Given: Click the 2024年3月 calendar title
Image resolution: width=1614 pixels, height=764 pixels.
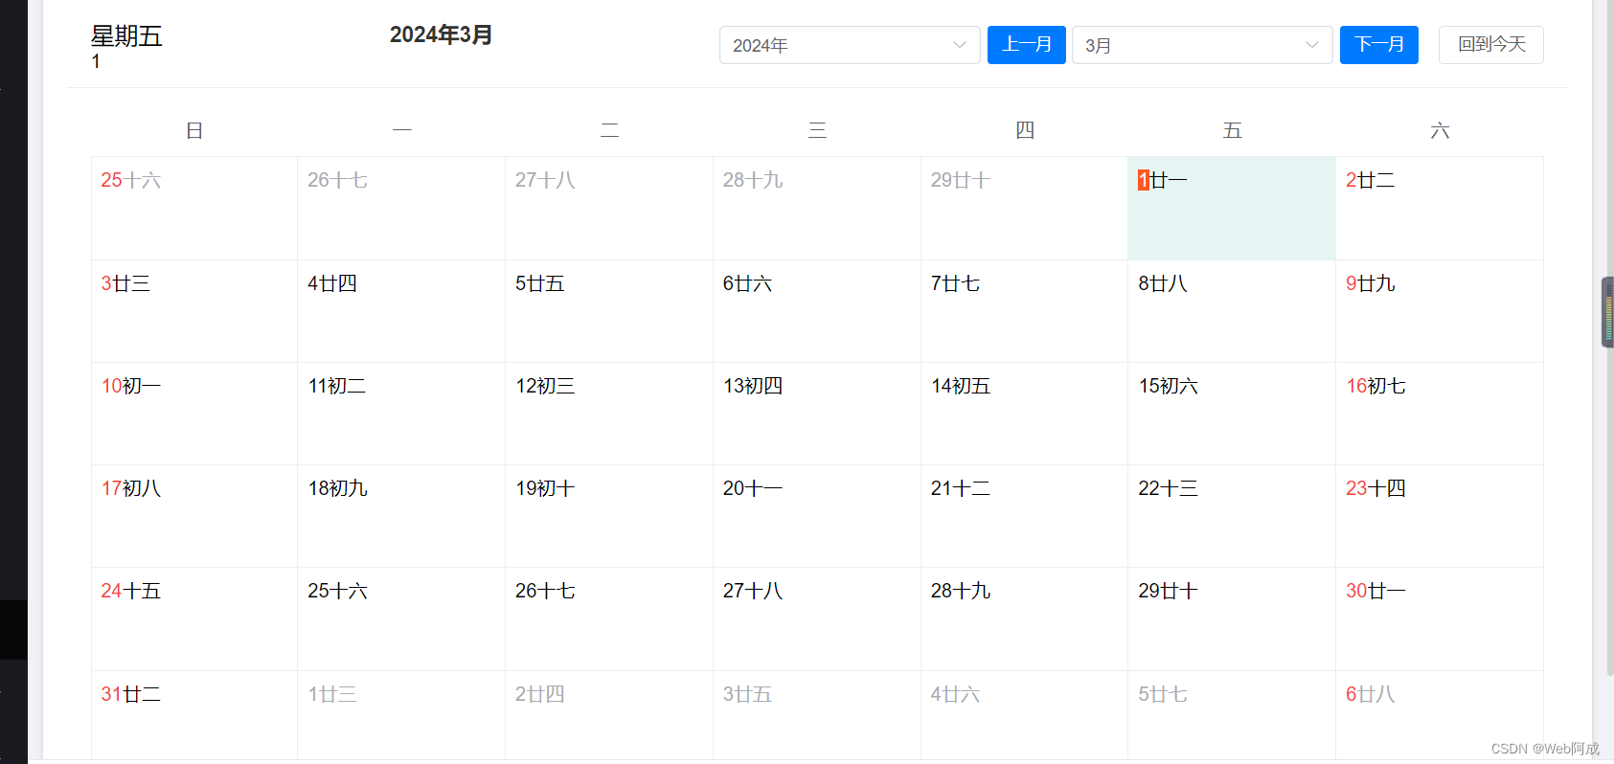Looking at the screenshot, I should click(x=441, y=34).
